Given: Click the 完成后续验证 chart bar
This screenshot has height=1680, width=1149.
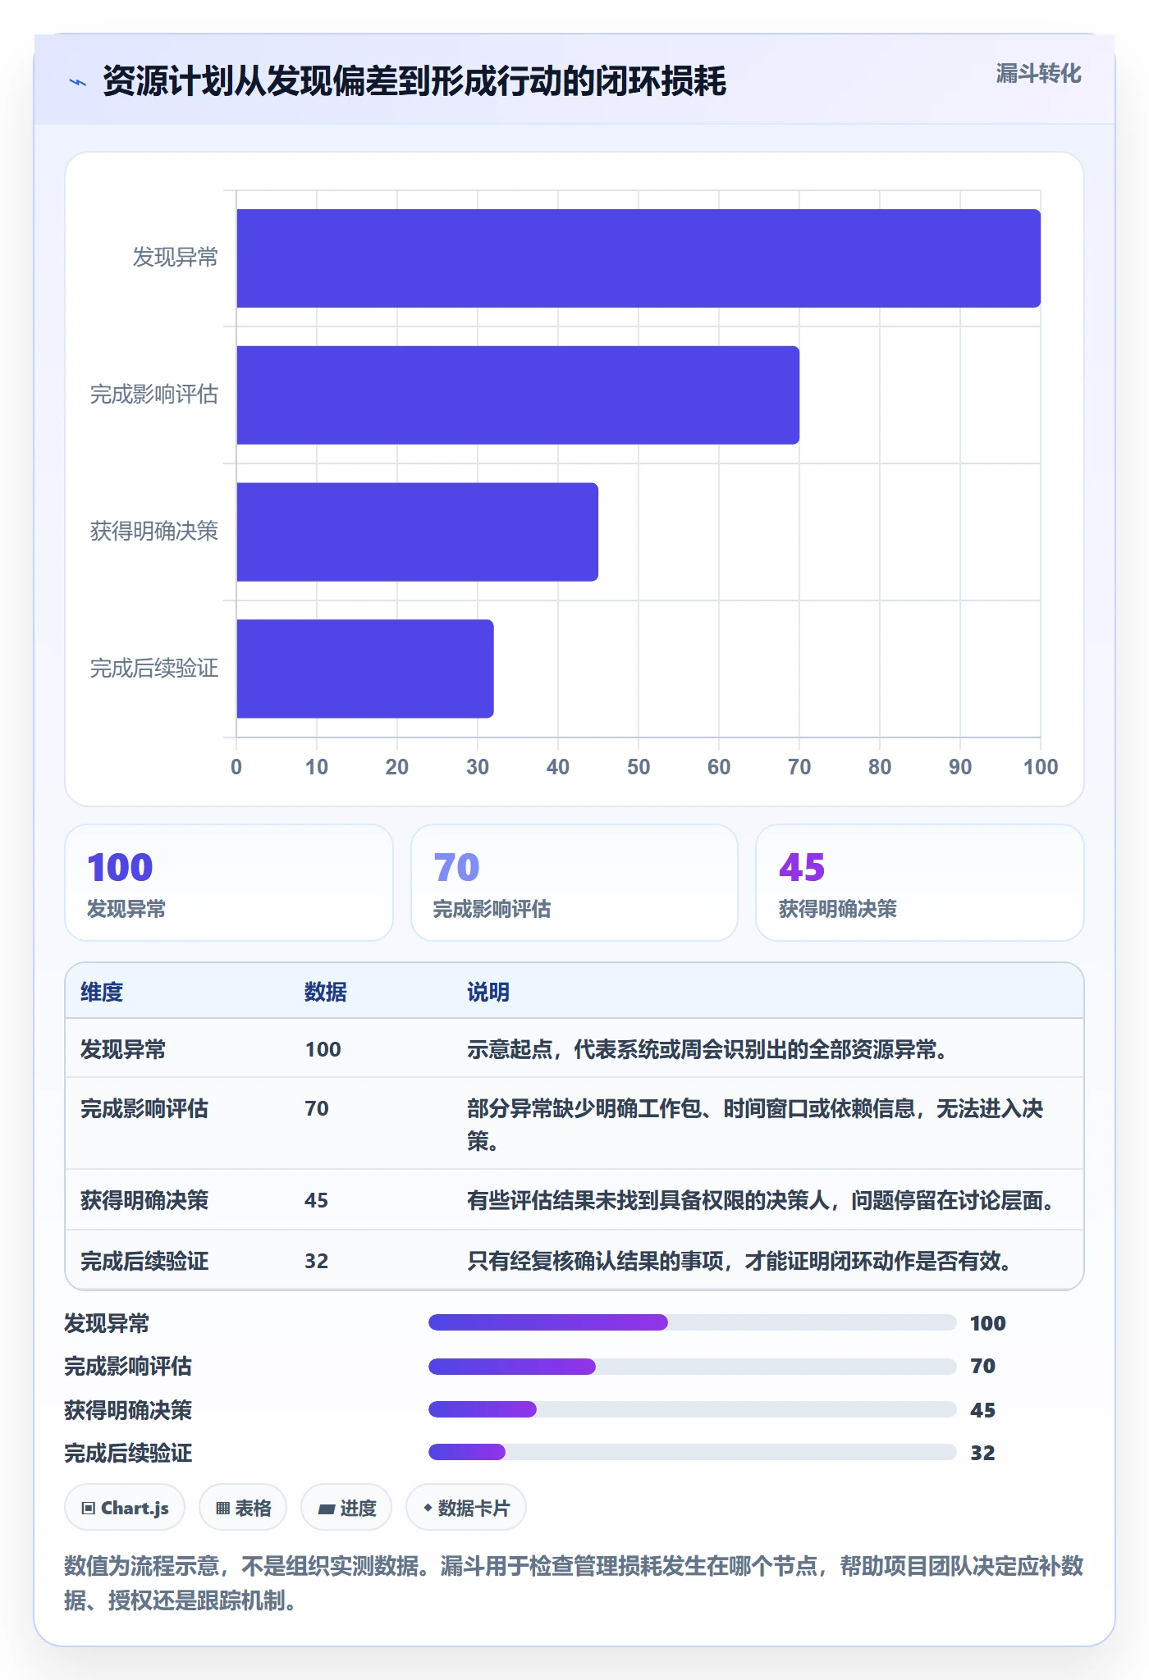Looking at the screenshot, I should pyautogui.click(x=365, y=669).
